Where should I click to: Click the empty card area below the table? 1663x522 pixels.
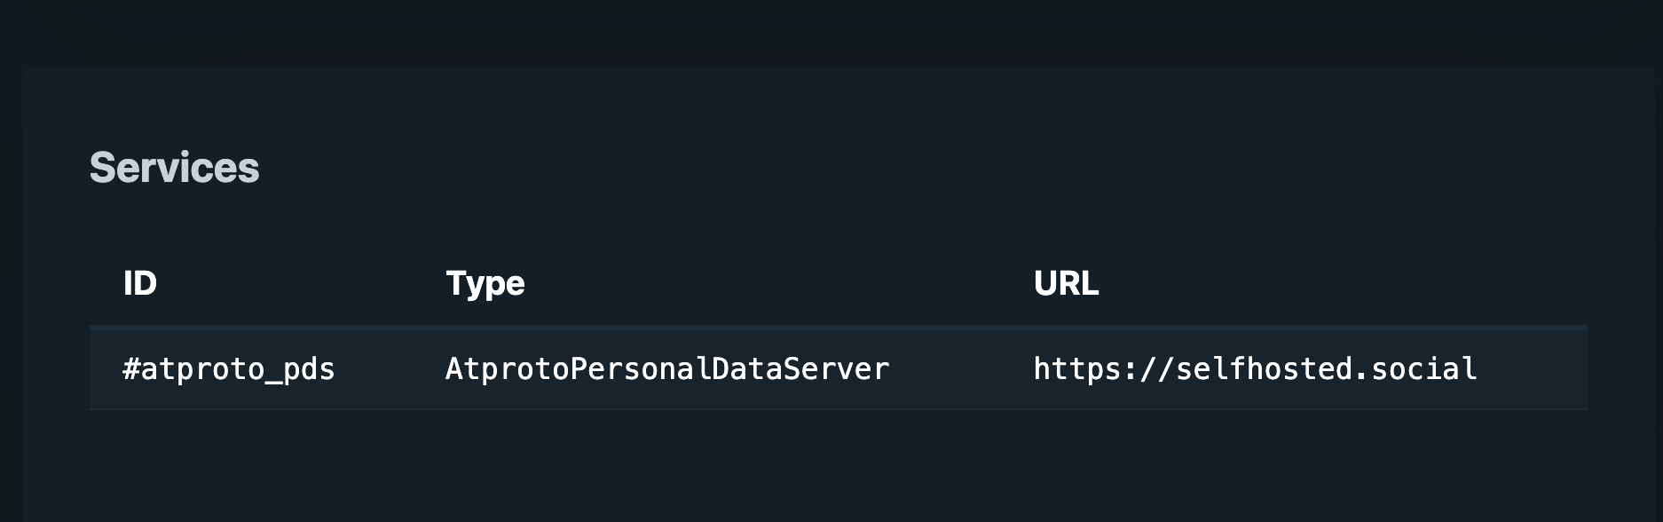pyautogui.click(x=838, y=466)
